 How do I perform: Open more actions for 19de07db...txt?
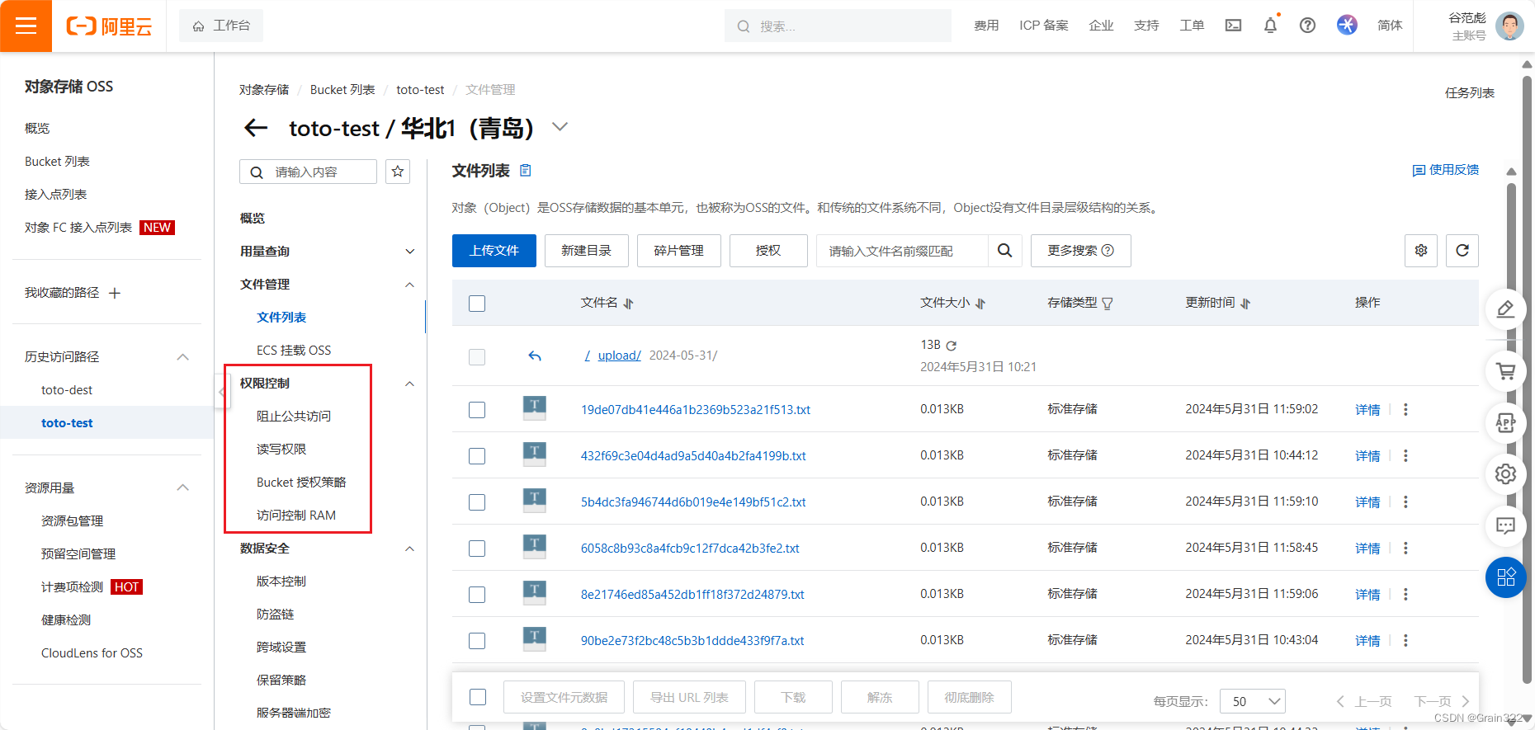pyautogui.click(x=1405, y=410)
